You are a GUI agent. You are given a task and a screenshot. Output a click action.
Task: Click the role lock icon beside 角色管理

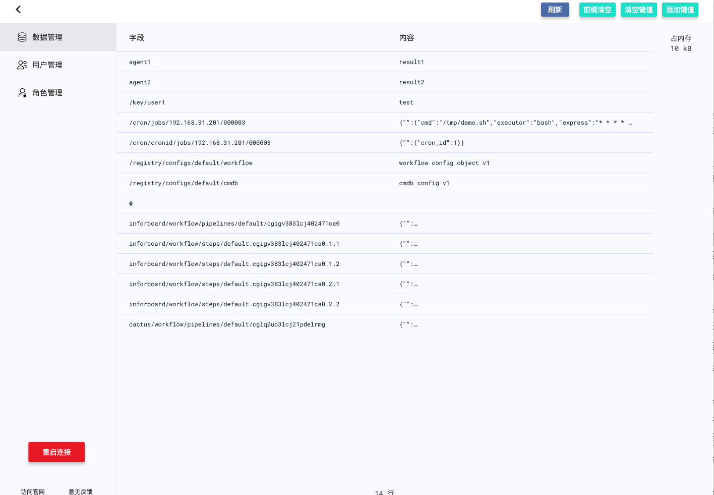tap(22, 92)
